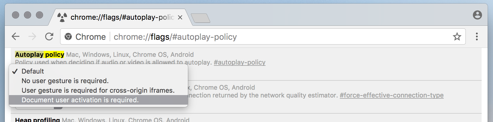Viewport: 493px width, 122px height.
Task: Select the chrome://flags/#autoplay-policy tab
Action: click(120, 17)
